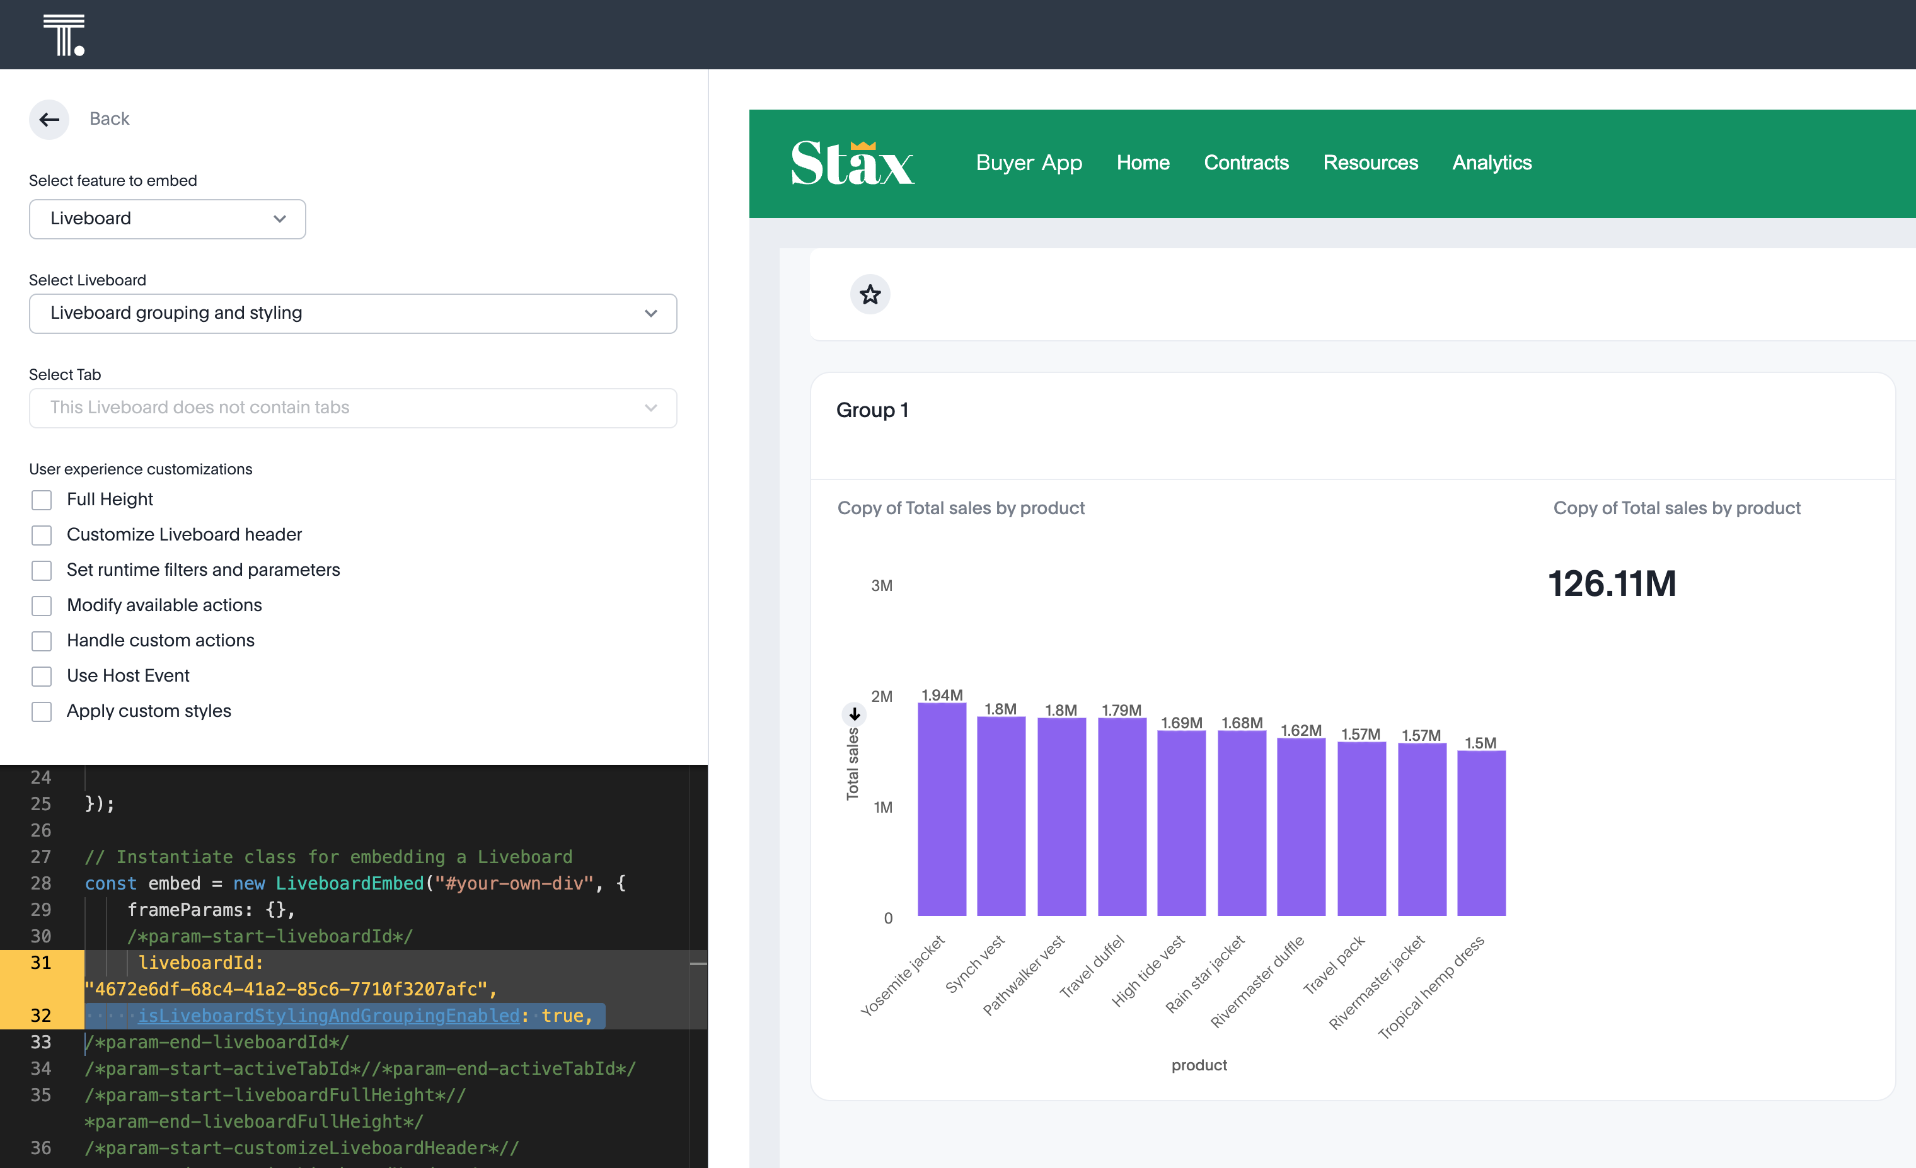
Task: Click the favorite star icon
Action: (x=869, y=295)
